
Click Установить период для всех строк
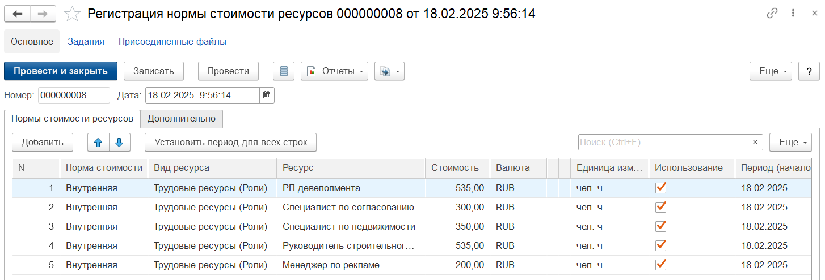point(230,143)
